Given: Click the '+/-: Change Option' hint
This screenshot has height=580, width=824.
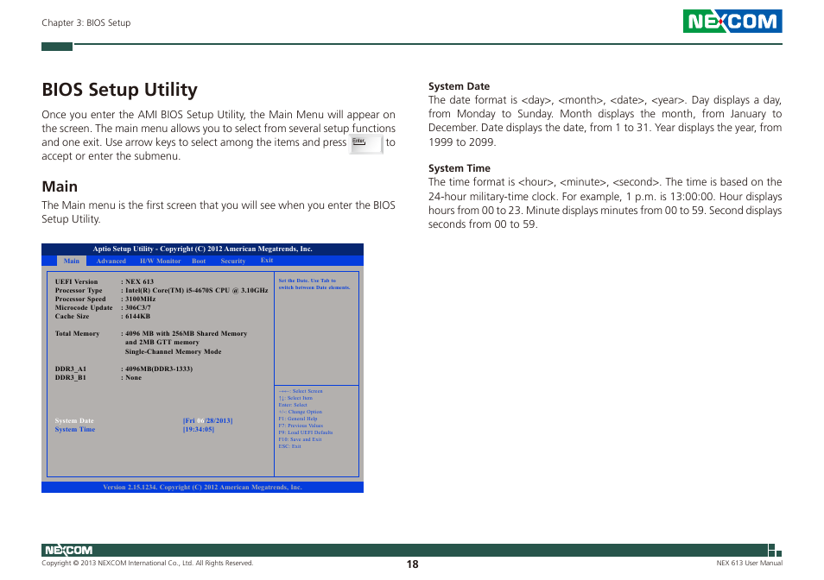Looking at the screenshot, I should tap(300, 412).
